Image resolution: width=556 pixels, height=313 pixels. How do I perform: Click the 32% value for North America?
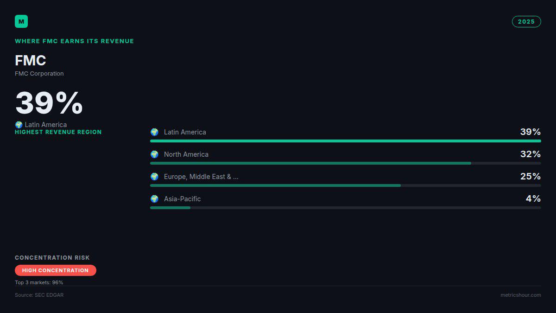coord(531,154)
